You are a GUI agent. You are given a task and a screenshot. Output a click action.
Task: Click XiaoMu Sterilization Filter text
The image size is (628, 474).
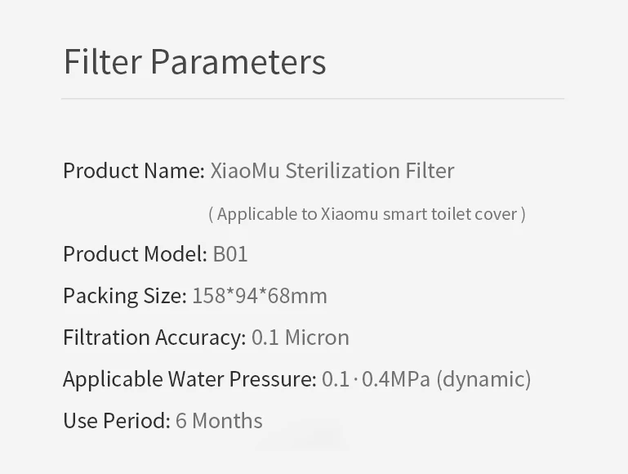pyautogui.click(x=332, y=170)
